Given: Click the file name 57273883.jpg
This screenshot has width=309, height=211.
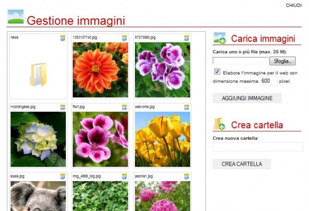Looking at the screenshot, I should [145, 38].
